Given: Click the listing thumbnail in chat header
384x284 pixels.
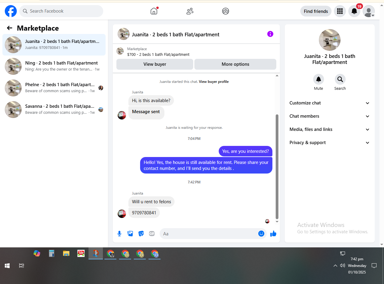Looking at the screenshot, I should (124, 34).
